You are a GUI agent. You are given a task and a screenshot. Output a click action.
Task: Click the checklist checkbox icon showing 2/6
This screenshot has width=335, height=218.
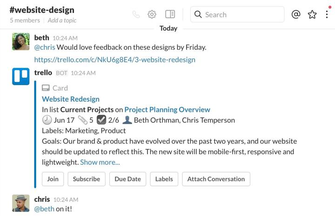(101, 120)
